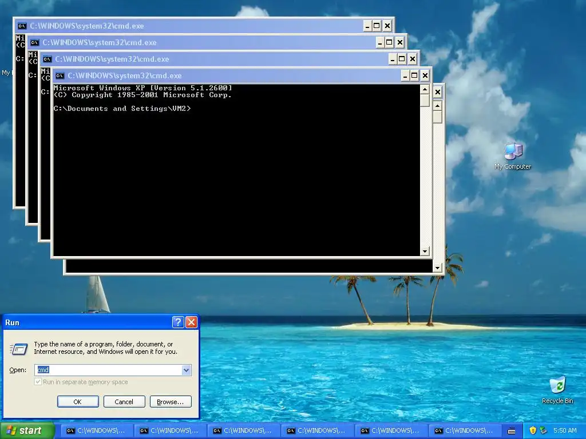
Task: Click Cancel in the Run dialog
Action: [x=124, y=402]
